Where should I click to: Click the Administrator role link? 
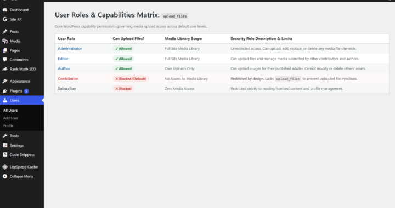pyautogui.click(x=70, y=49)
